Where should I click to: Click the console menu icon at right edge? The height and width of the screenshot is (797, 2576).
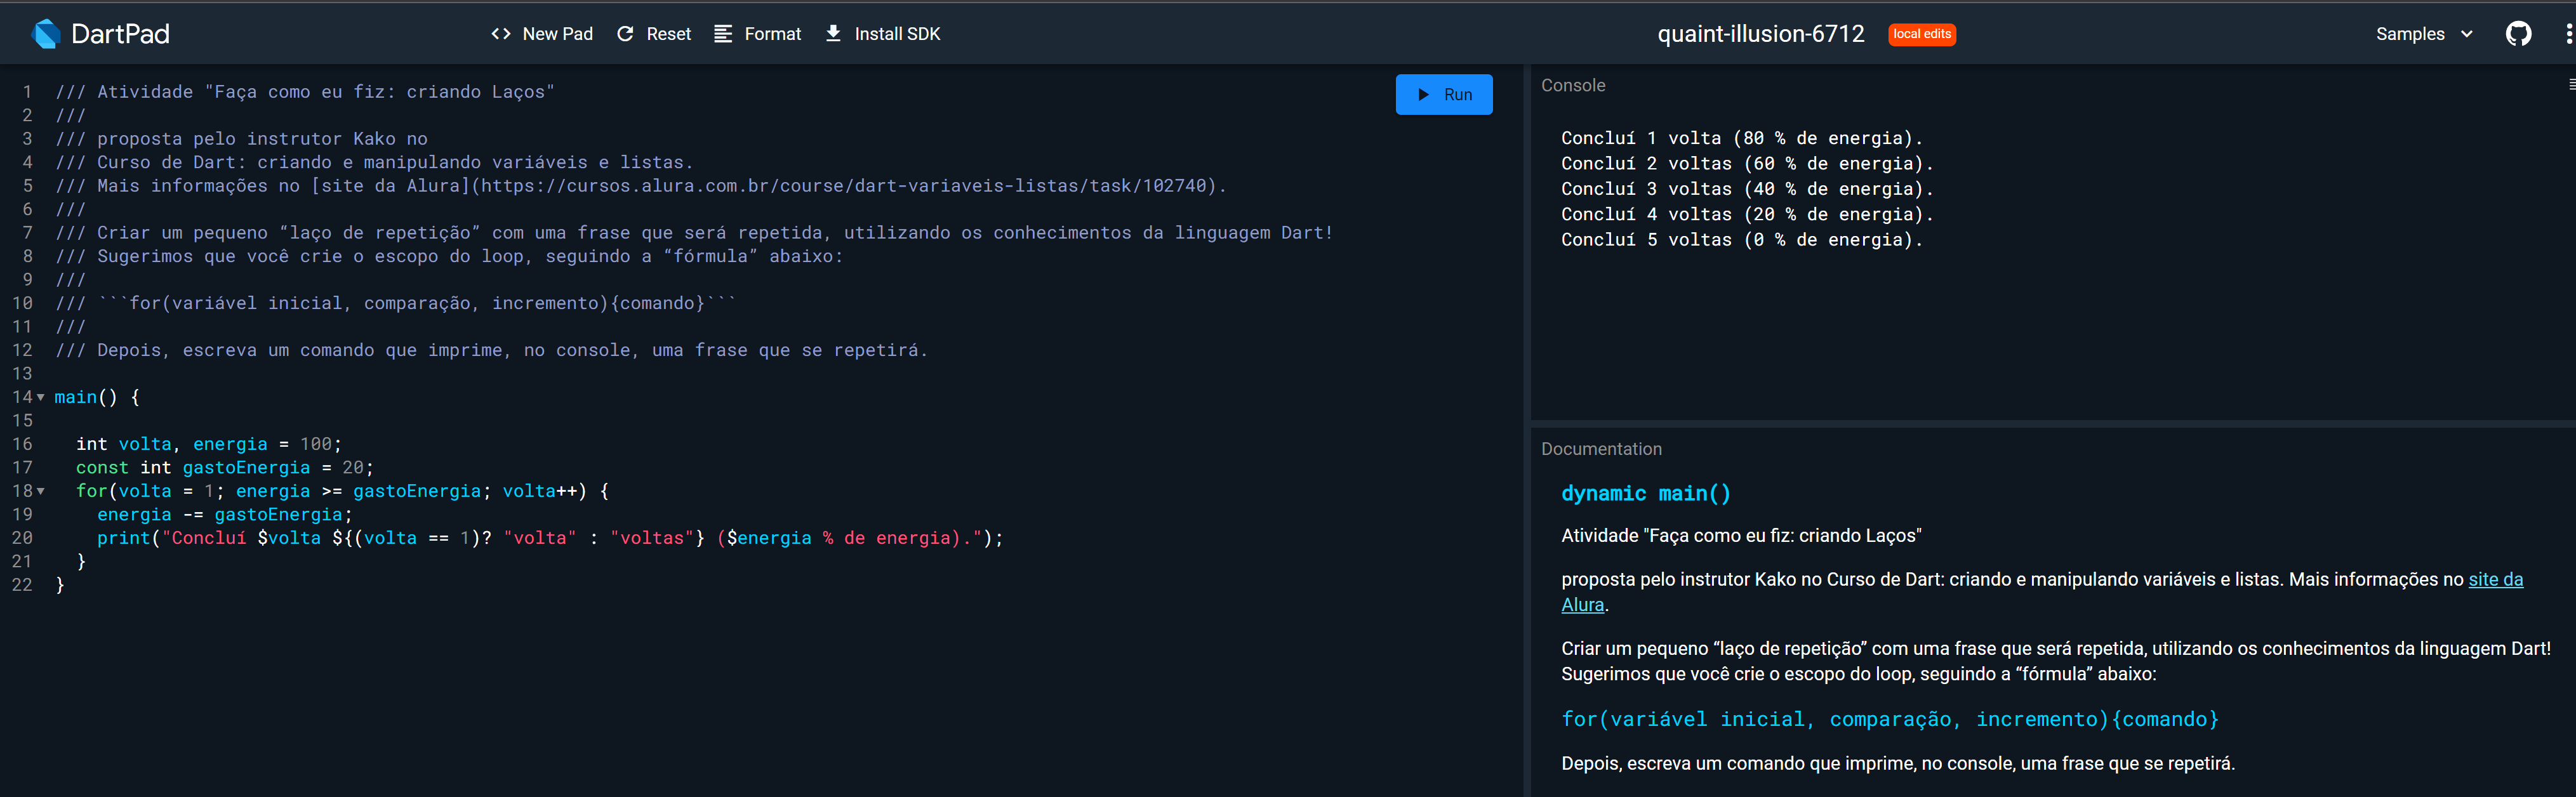[x=2571, y=85]
